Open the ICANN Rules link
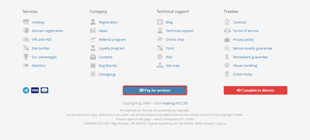Viewport: 310px width, 140px height. [x=242, y=74]
